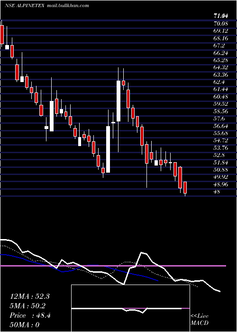Screen dimensions: 237x332
Task: Click the Price : 48.4 readout
Action: click(x=30, y=315)
